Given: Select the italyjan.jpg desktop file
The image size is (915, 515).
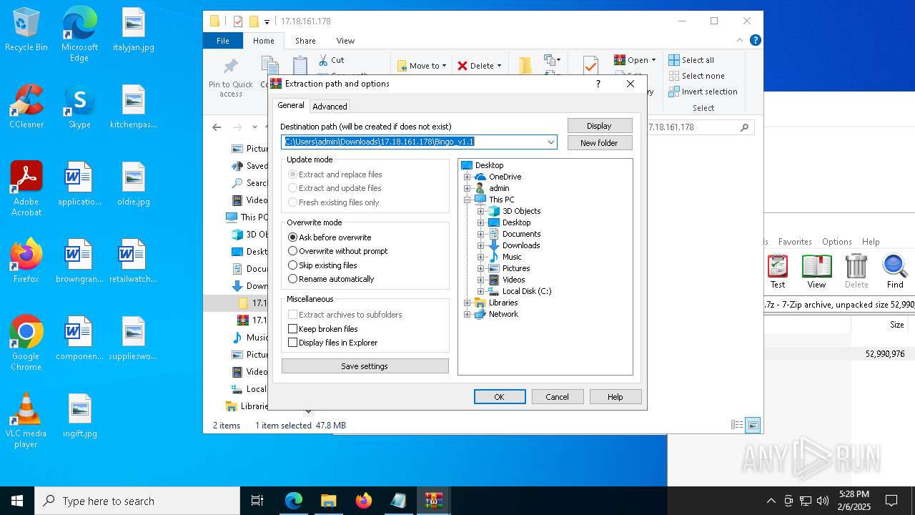Looking at the screenshot, I should coord(134,30).
